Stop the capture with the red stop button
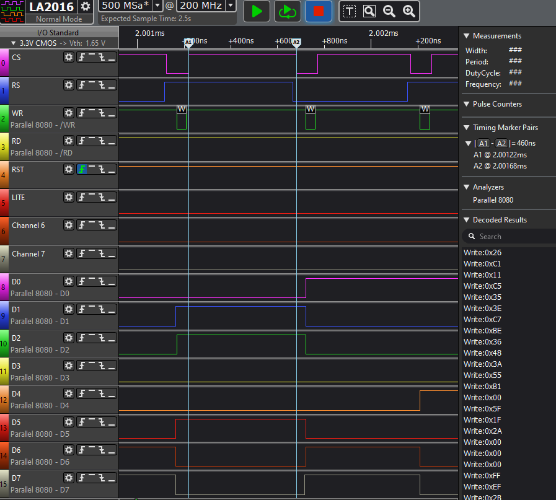This screenshot has height=500, width=556. click(319, 11)
